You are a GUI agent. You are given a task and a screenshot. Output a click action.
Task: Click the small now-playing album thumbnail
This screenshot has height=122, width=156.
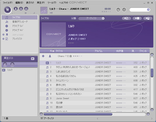pyautogui.click(x=44, y=10)
